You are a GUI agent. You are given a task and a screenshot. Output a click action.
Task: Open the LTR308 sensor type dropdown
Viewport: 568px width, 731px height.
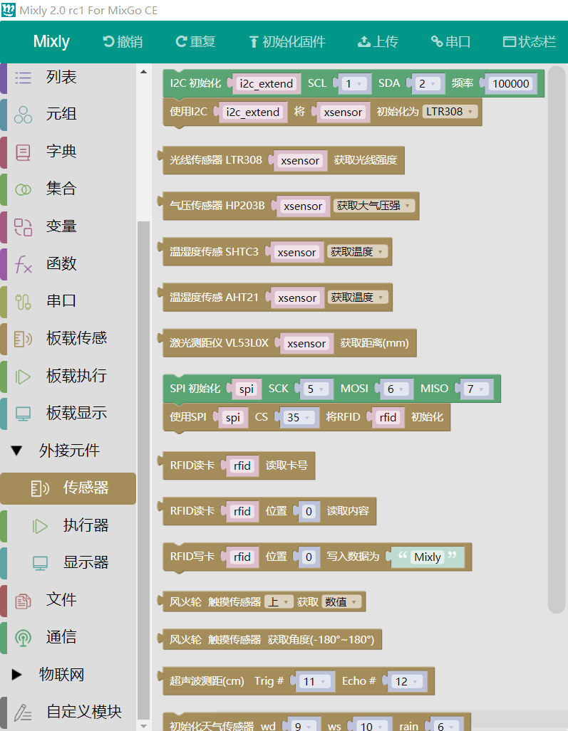click(x=450, y=112)
